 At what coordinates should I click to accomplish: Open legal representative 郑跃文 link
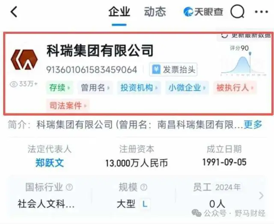50,163
